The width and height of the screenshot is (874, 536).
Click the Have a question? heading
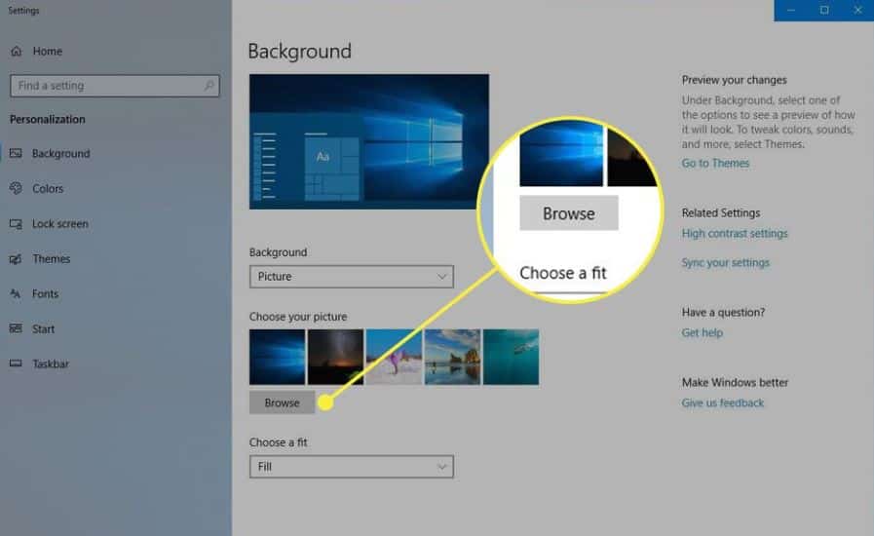723,312
